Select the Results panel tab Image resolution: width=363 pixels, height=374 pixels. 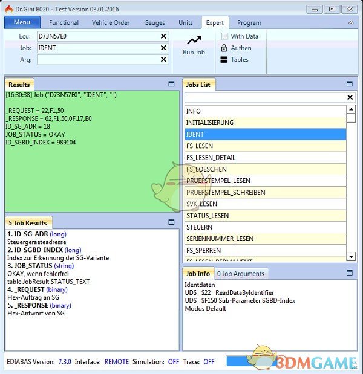pos(19,85)
